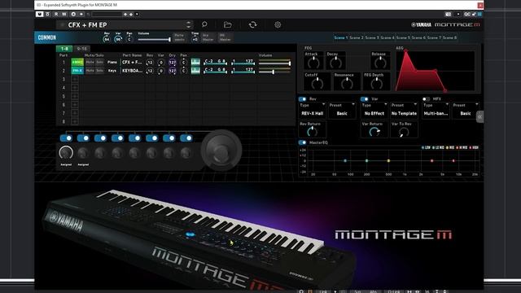Viewport: 521px width, 293px height.
Task: Click performance name up/down stepper arrows
Action: pos(188,24)
